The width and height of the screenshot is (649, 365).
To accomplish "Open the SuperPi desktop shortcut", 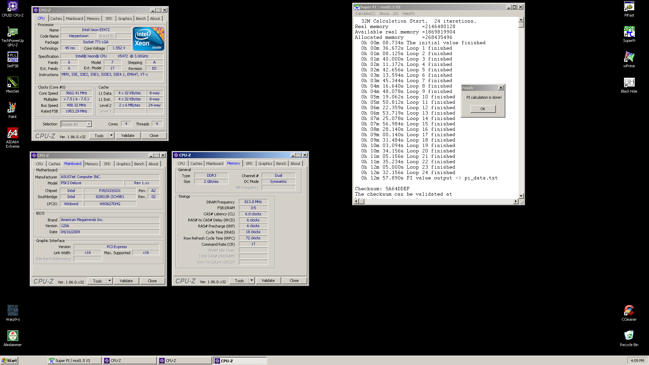I will pos(629,34).
